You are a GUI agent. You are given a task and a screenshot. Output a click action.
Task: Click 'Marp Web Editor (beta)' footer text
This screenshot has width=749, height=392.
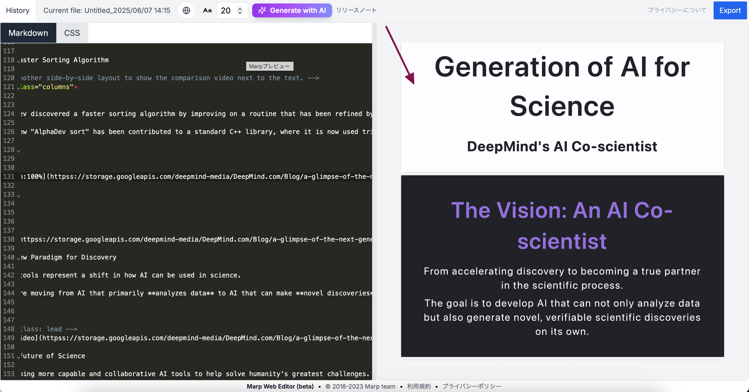[x=280, y=386]
